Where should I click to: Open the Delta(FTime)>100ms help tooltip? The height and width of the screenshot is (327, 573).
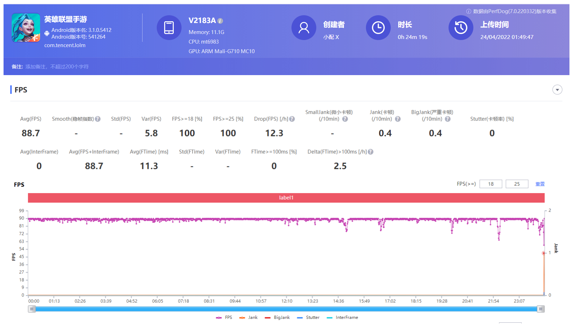[370, 152]
